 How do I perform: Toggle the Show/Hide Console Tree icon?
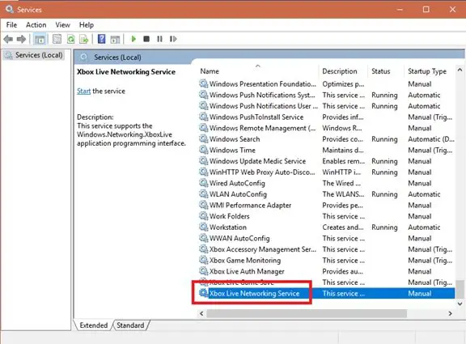pos(40,39)
